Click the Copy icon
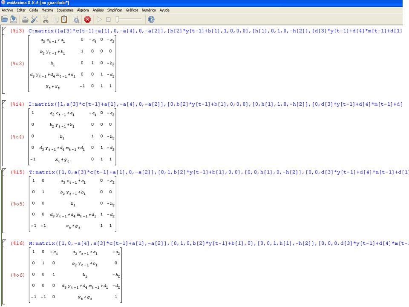This screenshot has width=409, height=307. pos(55,20)
